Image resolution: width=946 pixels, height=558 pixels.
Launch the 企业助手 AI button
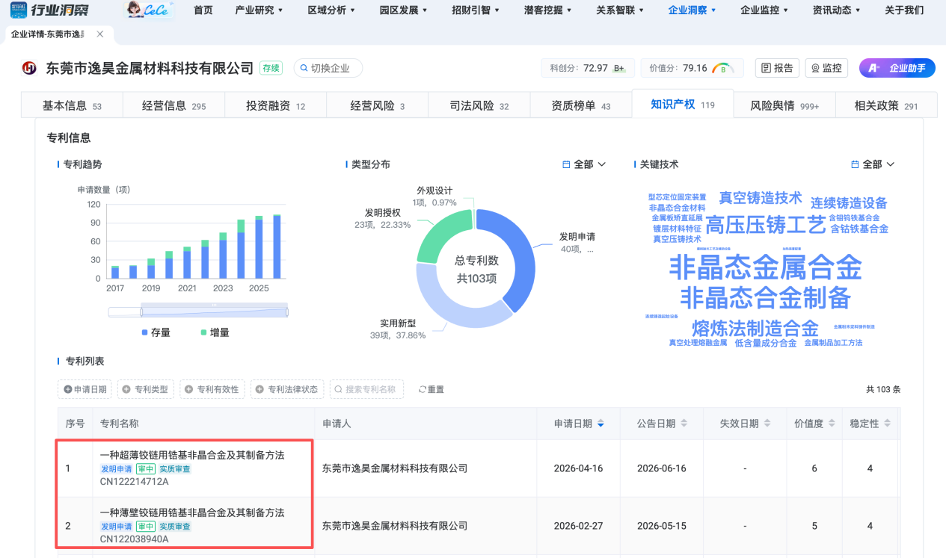[x=897, y=68]
